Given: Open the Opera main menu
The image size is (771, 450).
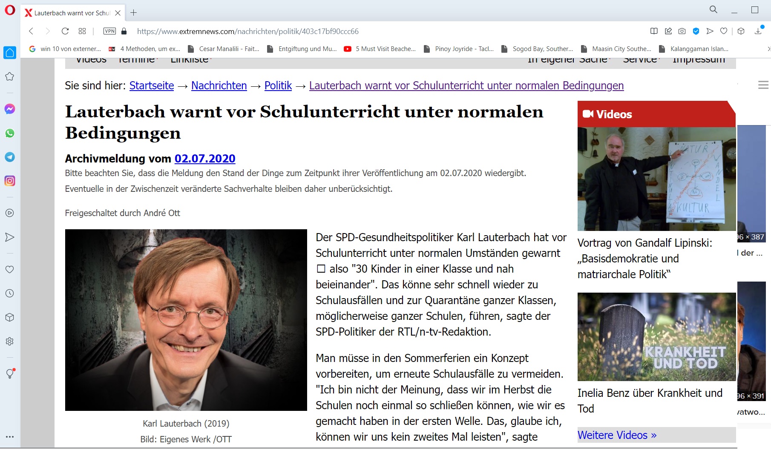Looking at the screenshot, I should click(x=10, y=10).
